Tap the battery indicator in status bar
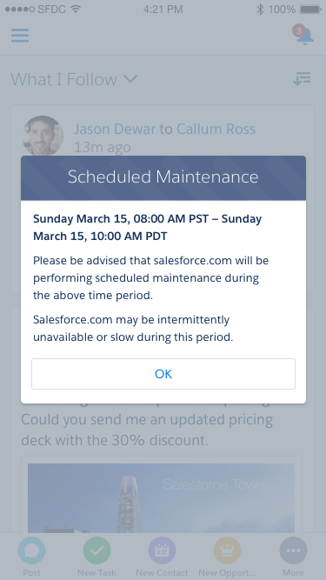 point(310,10)
